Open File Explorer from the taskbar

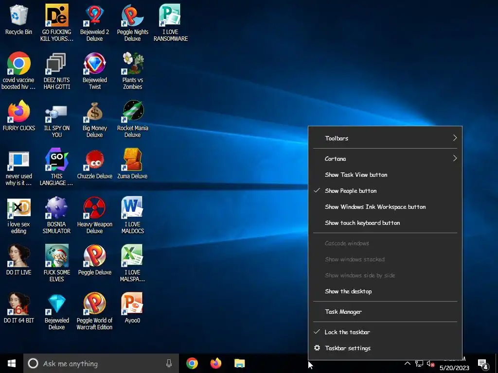[239, 363]
